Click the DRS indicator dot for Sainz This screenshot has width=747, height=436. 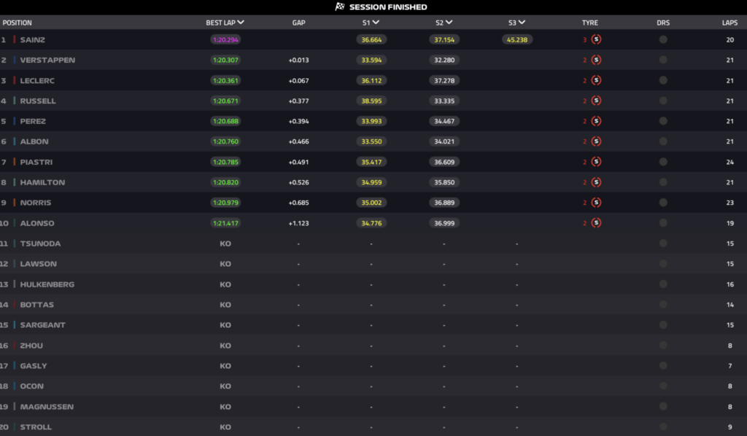[x=663, y=39]
